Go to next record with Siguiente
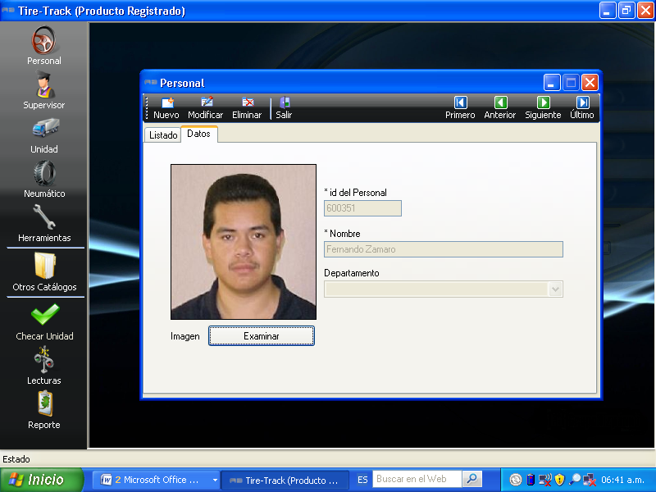 point(543,108)
